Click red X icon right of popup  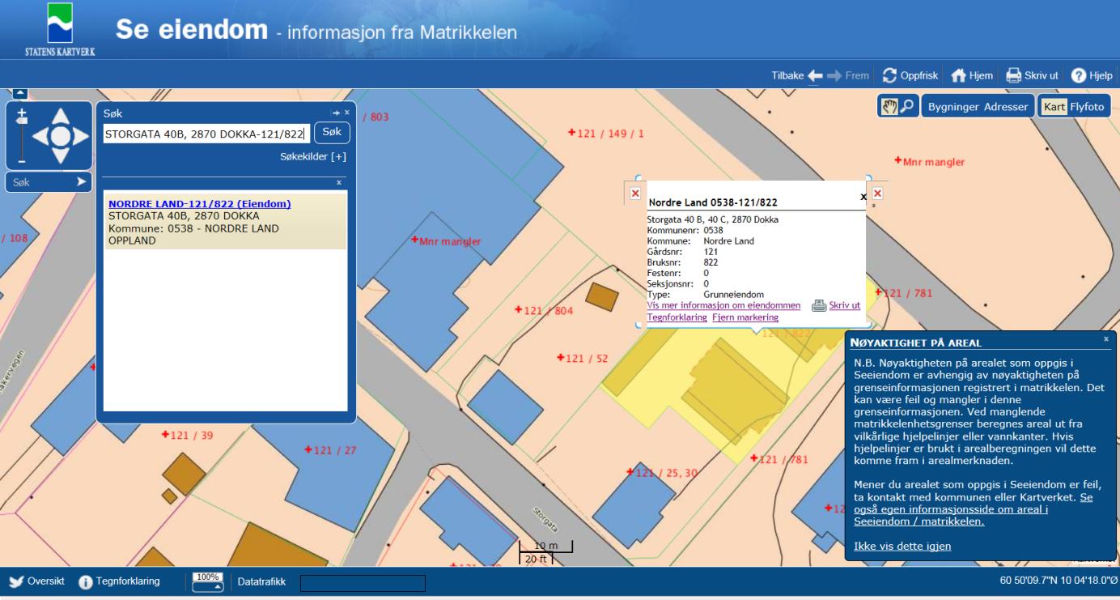(x=876, y=193)
